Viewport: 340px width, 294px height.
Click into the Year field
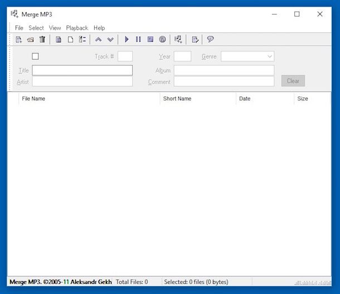[182, 56]
